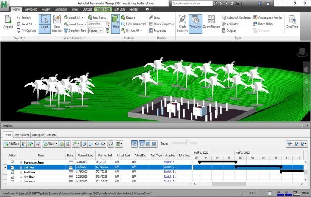Open the Clash Detective tool
The height and width of the screenshot is (197, 311).
(182, 24)
